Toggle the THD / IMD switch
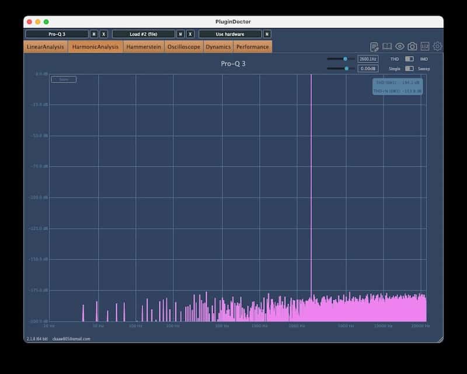Screen dimensions: 467x374 tap(409, 59)
